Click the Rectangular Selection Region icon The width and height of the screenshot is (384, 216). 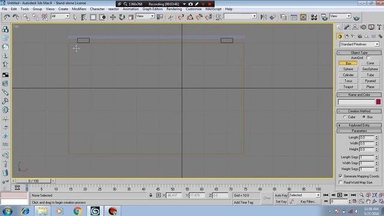click(x=93, y=17)
